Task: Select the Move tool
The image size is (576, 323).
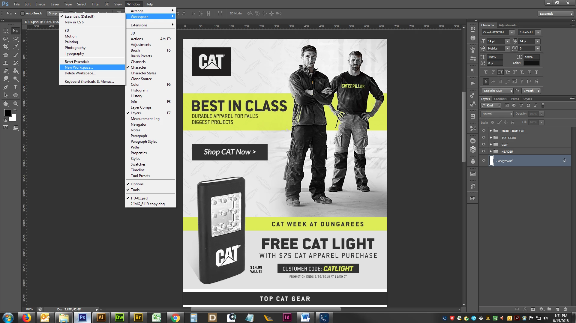Action: tap(16, 31)
